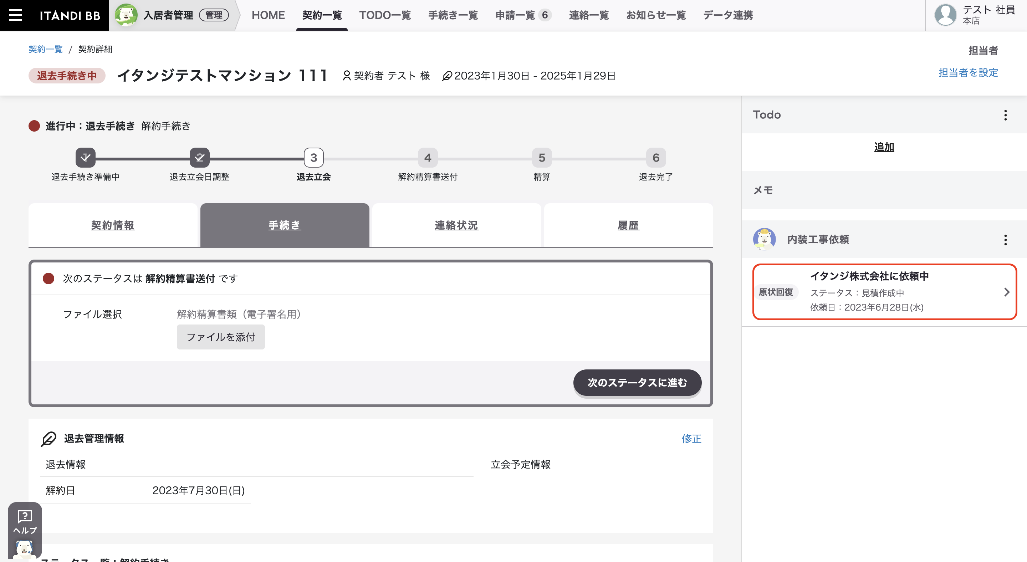Switch to the 履歴 tab
Screen dimensions: 1027x562
[628, 225]
